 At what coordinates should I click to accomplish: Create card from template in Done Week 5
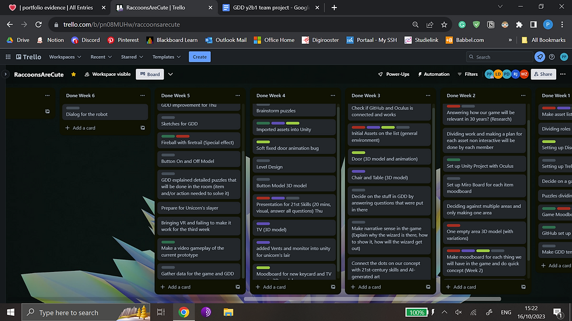[238, 287]
